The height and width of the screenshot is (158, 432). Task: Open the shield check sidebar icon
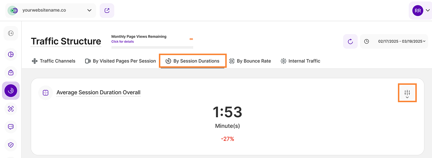(x=11, y=145)
